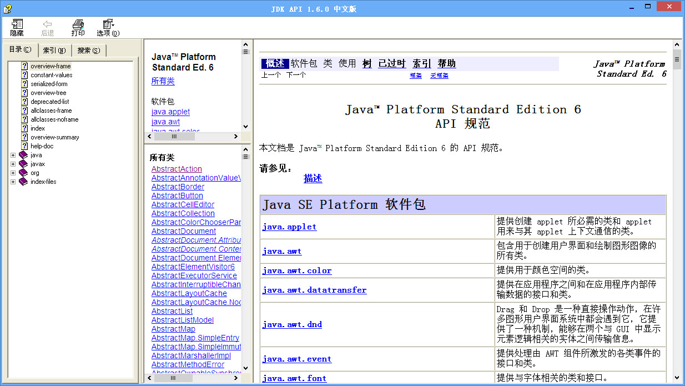Screen dimensions: 685x386
Task: Click the help file icon in title bar
Action: point(7,8)
